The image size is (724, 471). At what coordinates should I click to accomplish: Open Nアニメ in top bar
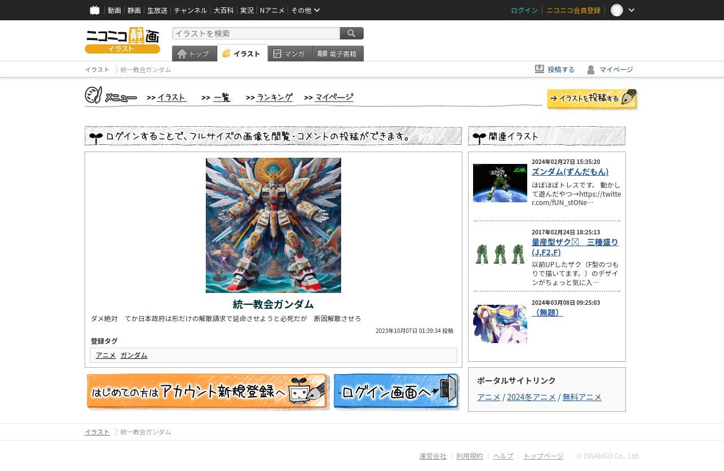[x=272, y=10]
